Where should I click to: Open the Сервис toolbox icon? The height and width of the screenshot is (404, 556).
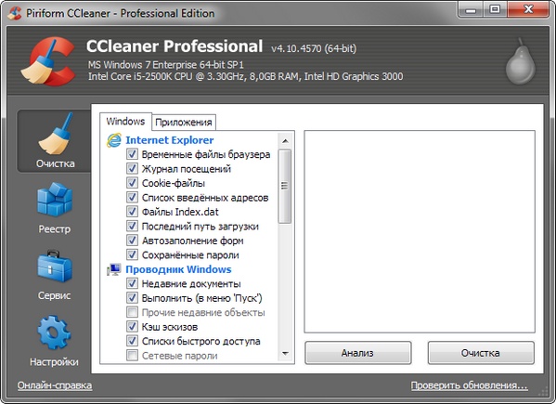(55, 267)
